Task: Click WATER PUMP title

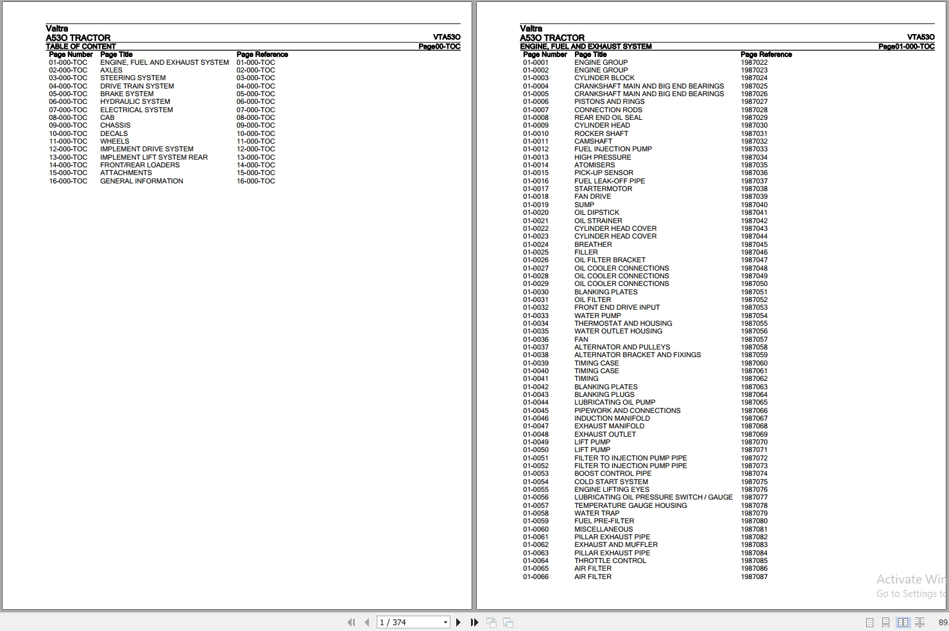Action: (597, 315)
